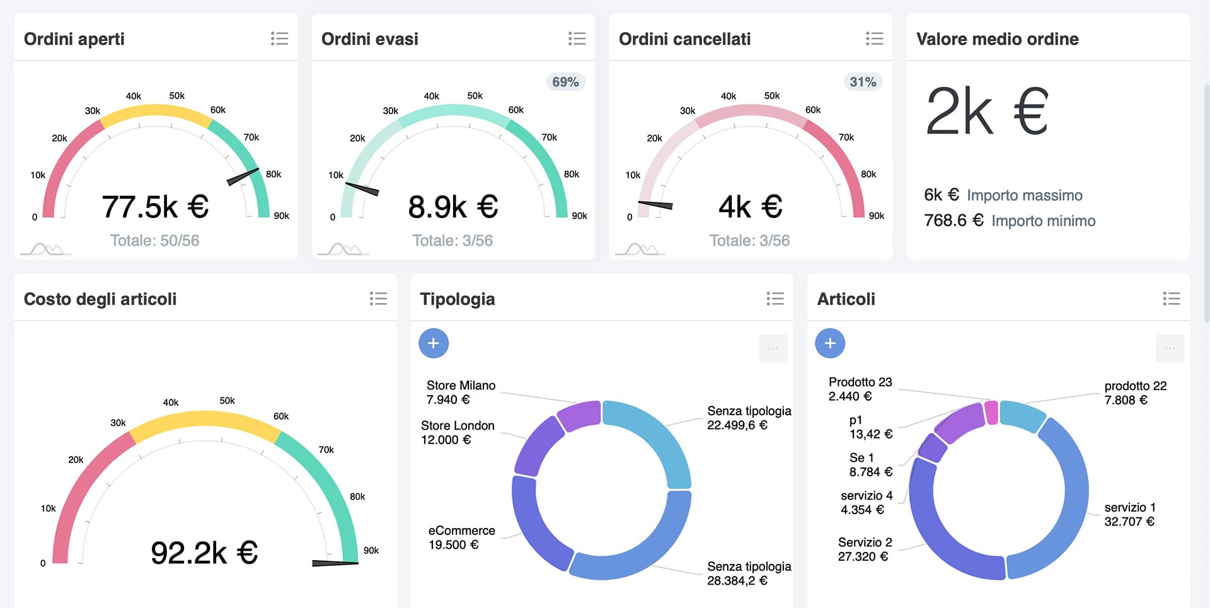Open list menu icon on Ordini cancellati card
The image size is (1210, 608).
coord(874,39)
